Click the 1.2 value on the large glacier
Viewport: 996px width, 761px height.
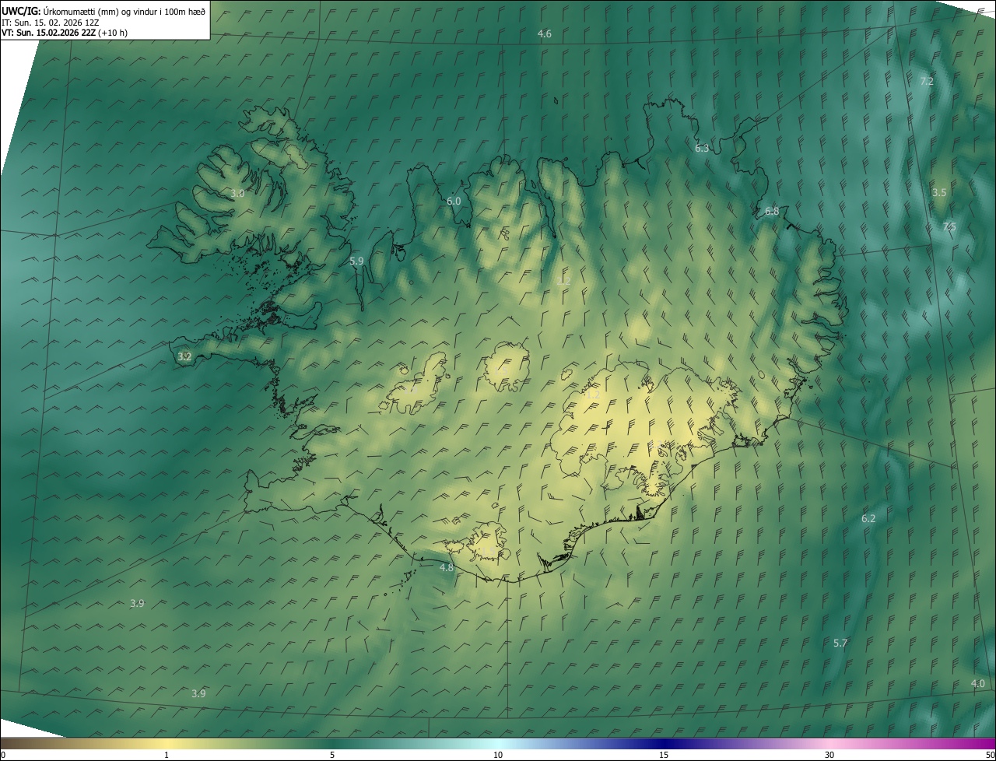point(593,395)
